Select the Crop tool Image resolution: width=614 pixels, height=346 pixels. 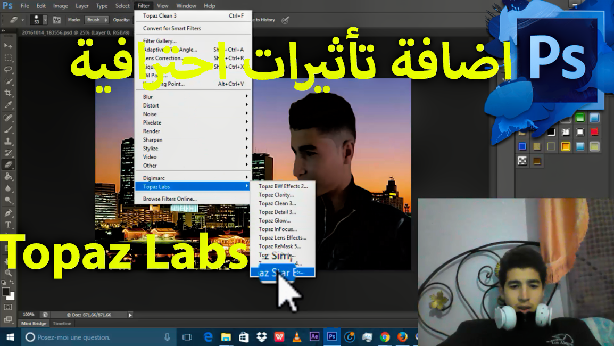click(8, 93)
